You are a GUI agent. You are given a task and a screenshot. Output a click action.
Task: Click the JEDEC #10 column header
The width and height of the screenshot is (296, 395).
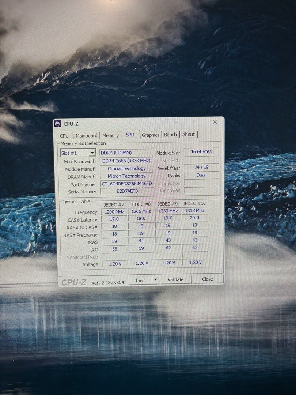(194, 203)
